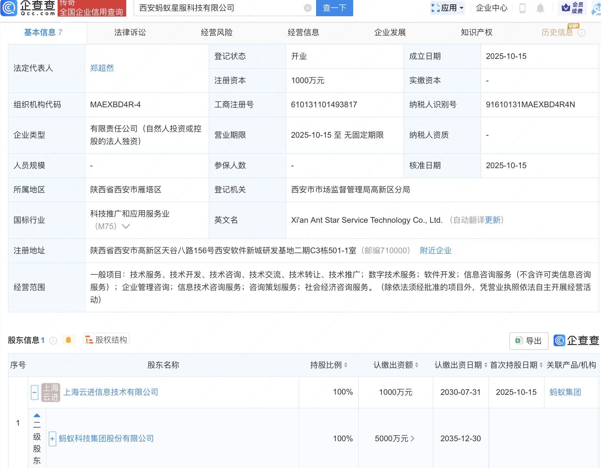Click the Qichacha logo in header

tap(28, 8)
